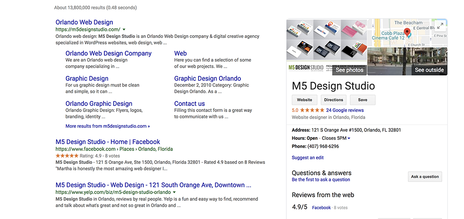Open the Orlando Graphic Design sitelink
464x219 pixels.
point(99,104)
